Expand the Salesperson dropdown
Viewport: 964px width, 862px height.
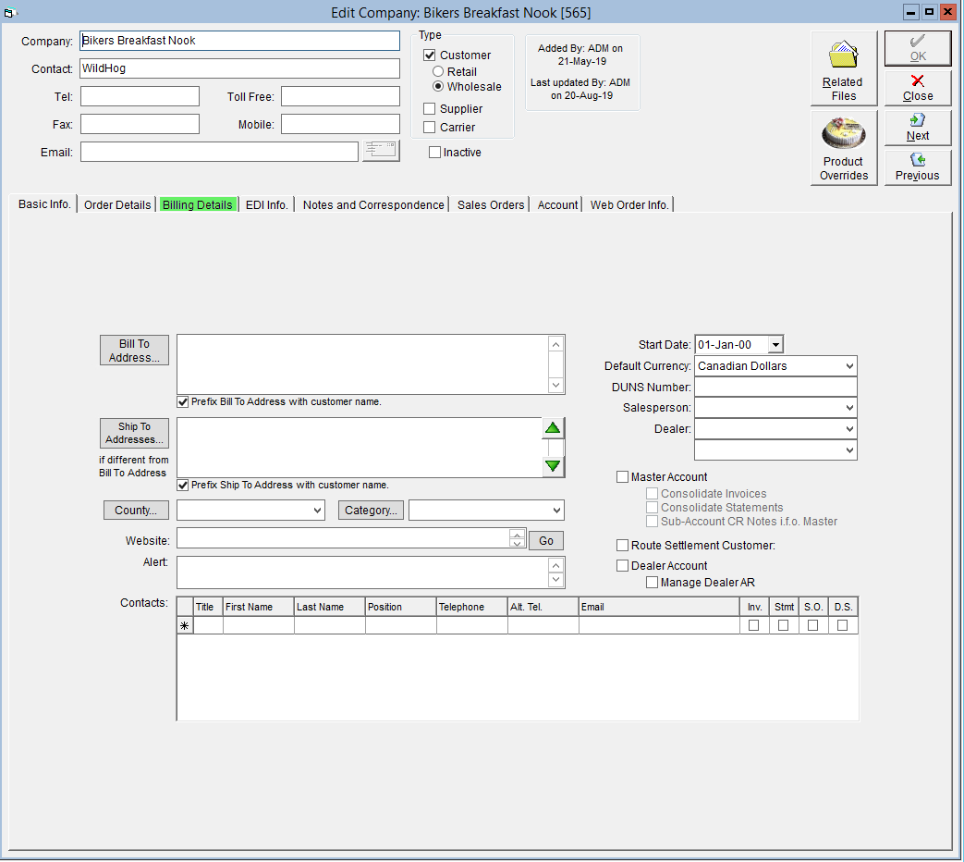coord(849,407)
